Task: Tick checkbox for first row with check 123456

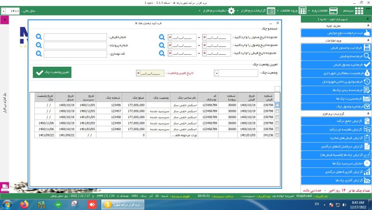Action: point(278,104)
